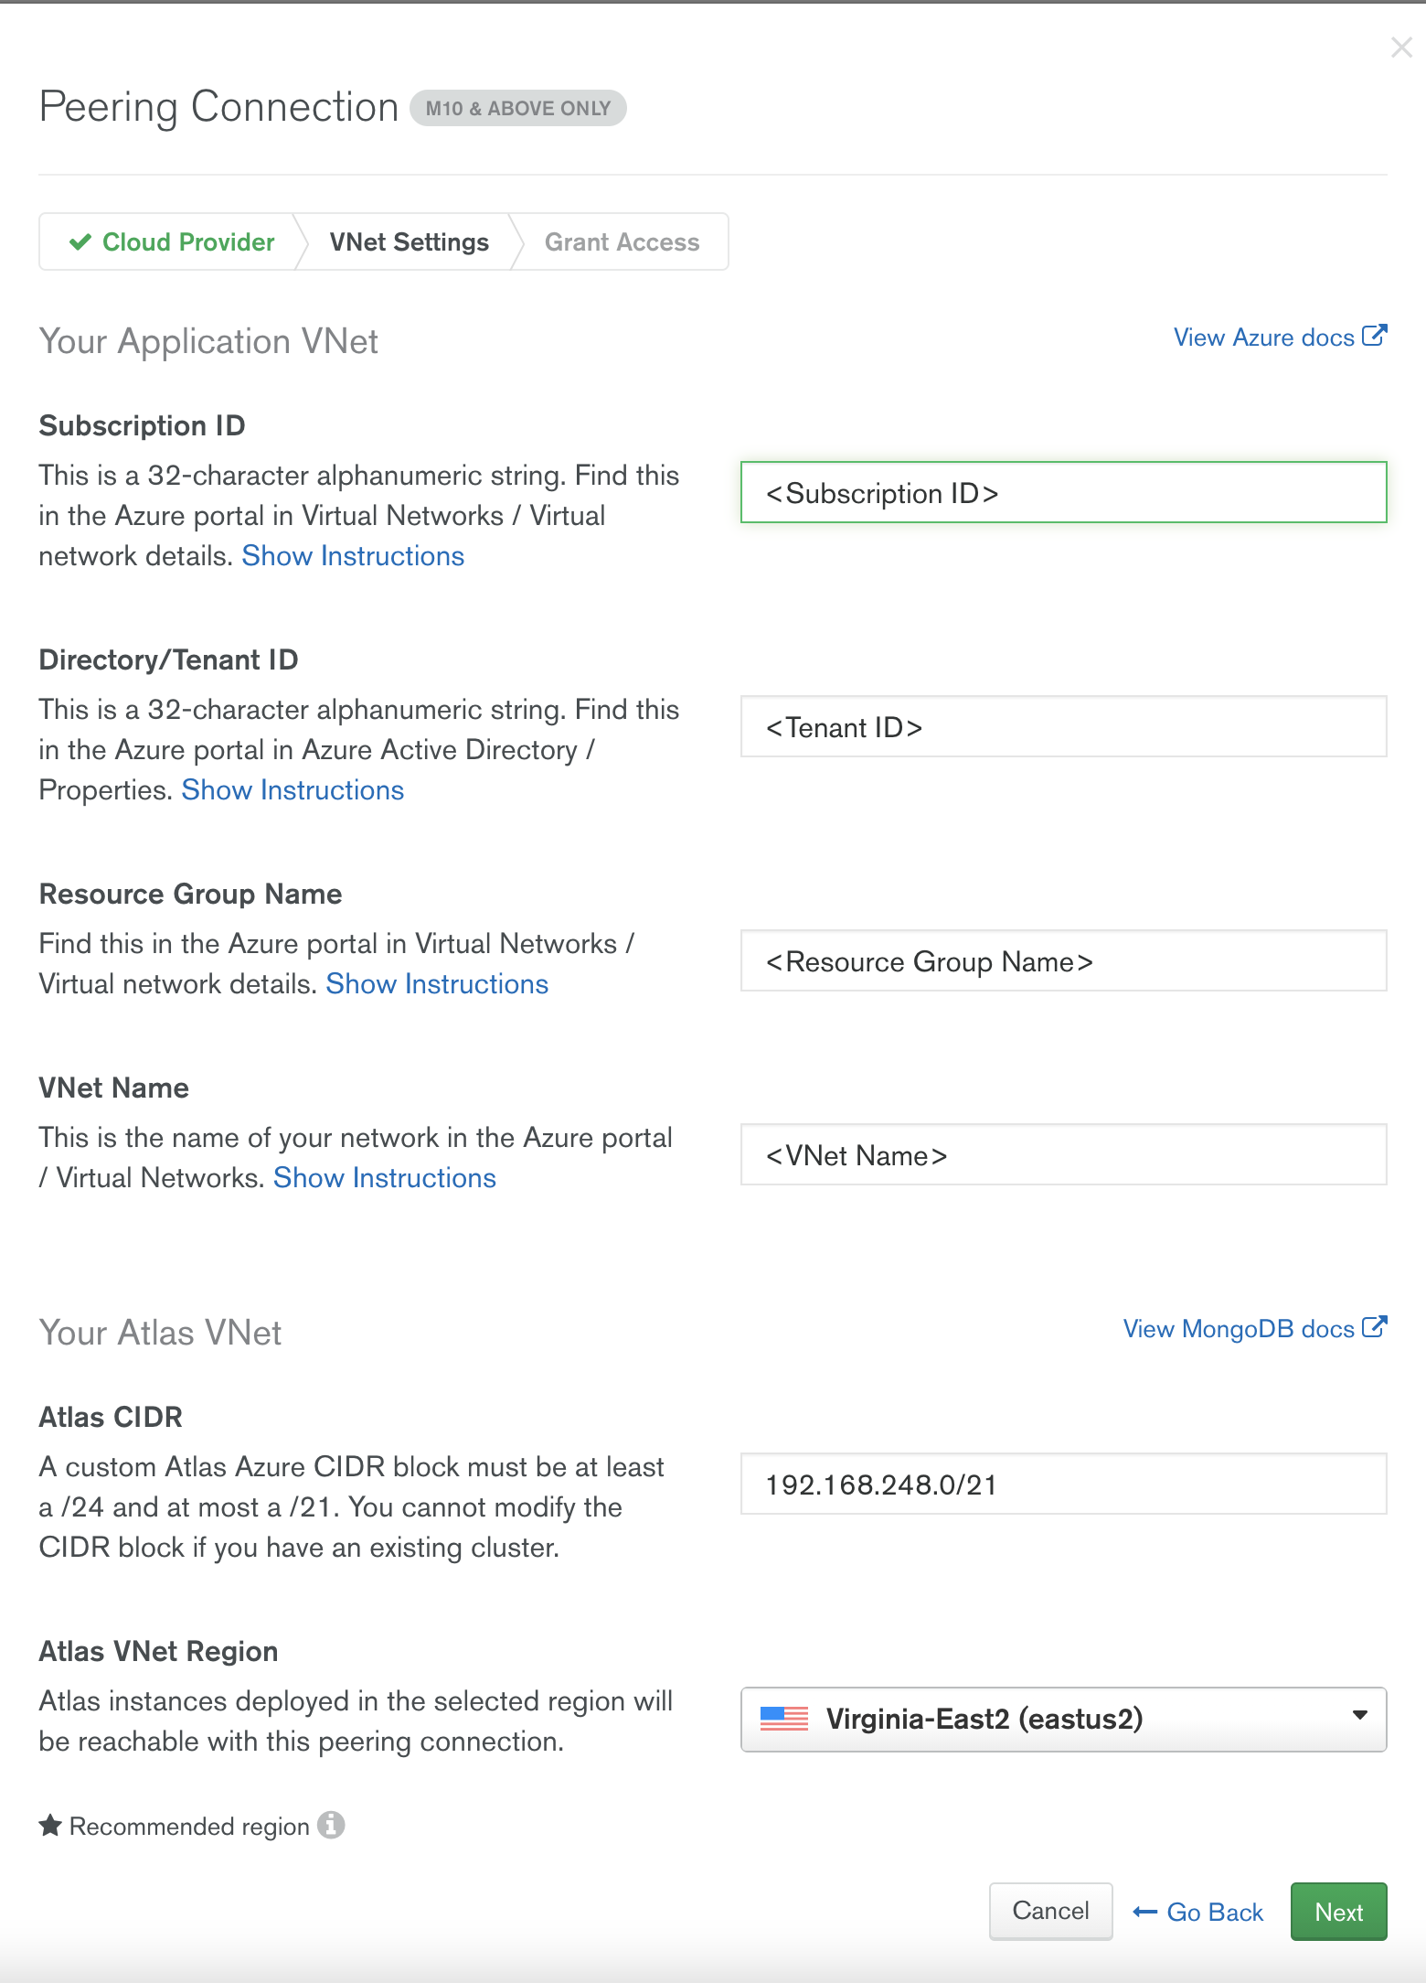The width and height of the screenshot is (1426, 1983).
Task: Click the US flag icon in region selector
Action: (784, 1719)
